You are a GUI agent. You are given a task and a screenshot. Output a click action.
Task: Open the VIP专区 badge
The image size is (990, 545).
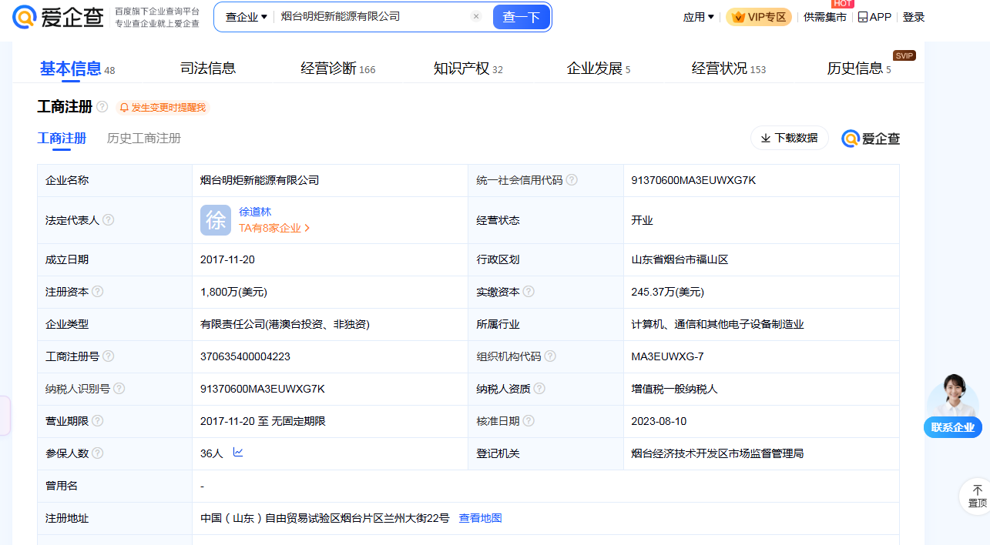click(759, 17)
